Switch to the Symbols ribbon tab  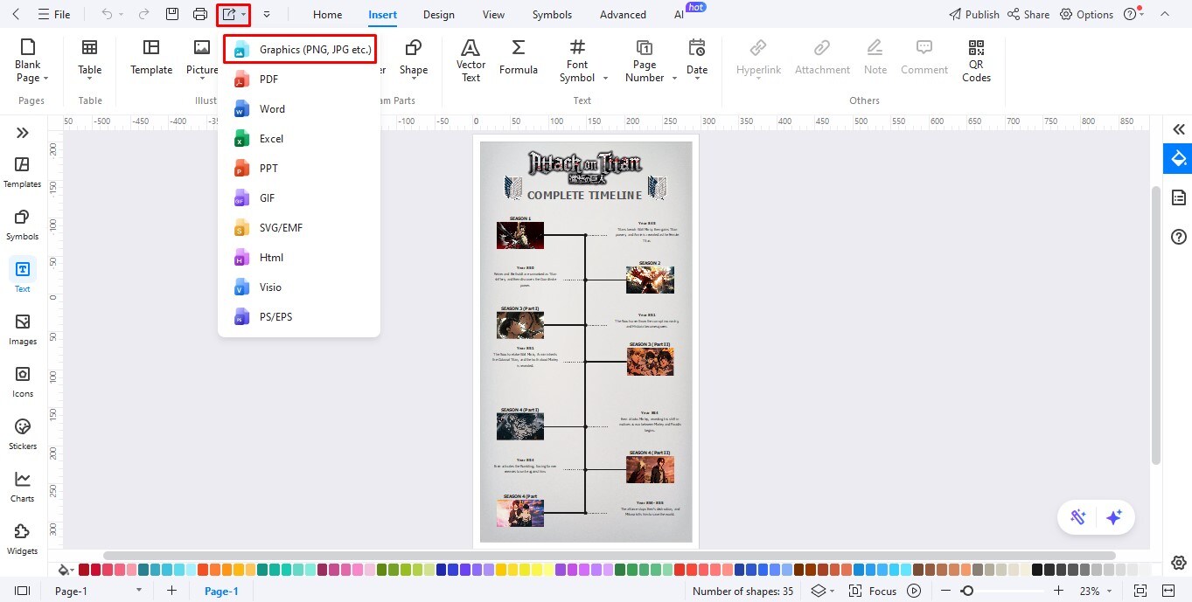552,14
